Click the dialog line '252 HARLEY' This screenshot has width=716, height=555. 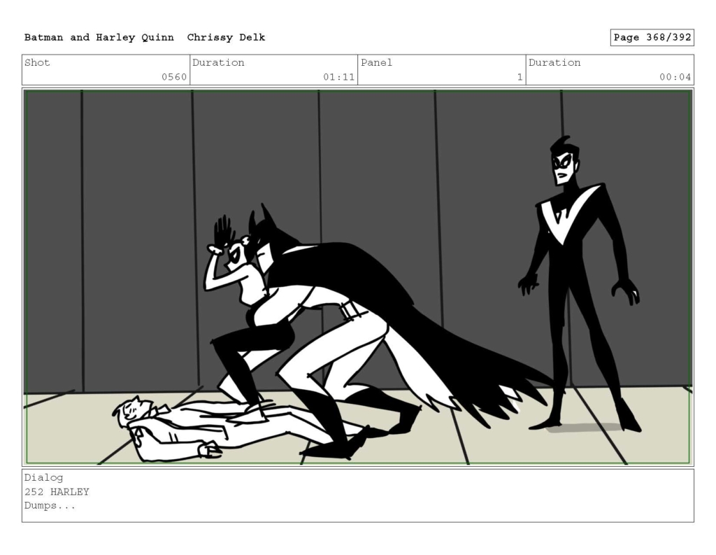point(57,492)
